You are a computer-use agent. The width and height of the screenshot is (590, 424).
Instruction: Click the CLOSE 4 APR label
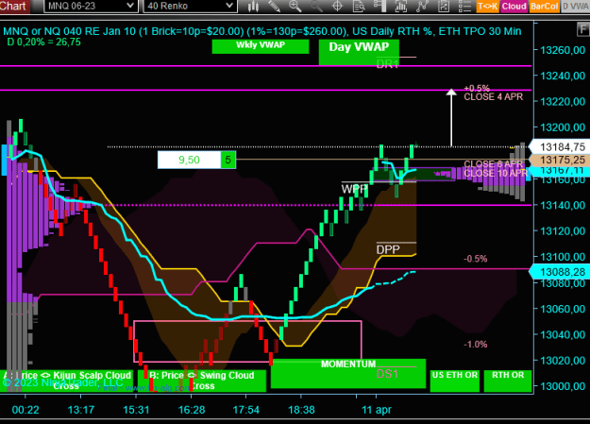494,96
